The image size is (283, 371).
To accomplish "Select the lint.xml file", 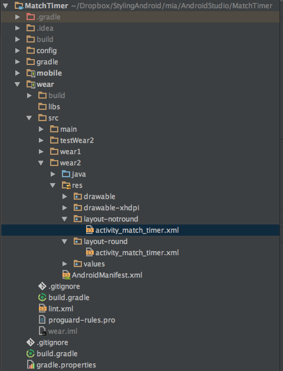I will click(x=61, y=309).
